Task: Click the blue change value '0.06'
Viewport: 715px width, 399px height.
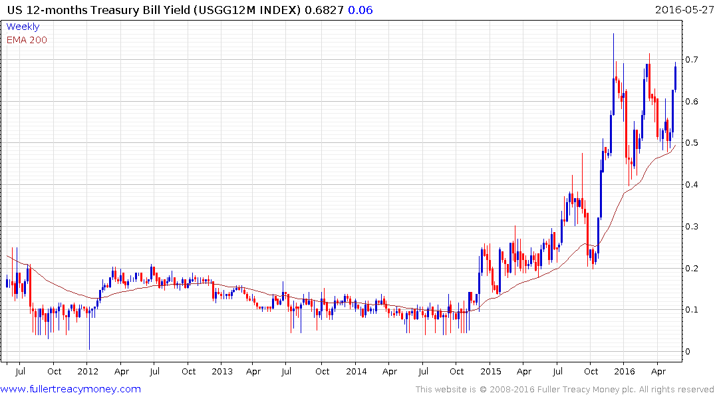Action: [360, 10]
